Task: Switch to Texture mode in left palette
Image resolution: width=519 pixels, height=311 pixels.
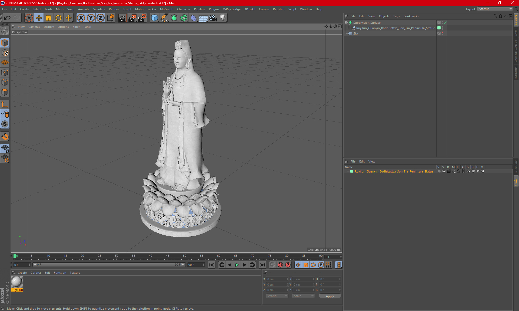Action: click(5, 53)
